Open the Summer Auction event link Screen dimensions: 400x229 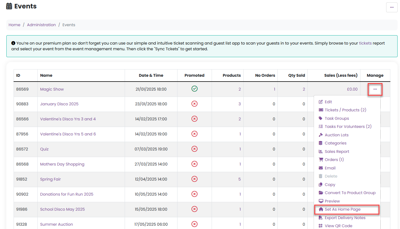click(x=56, y=224)
